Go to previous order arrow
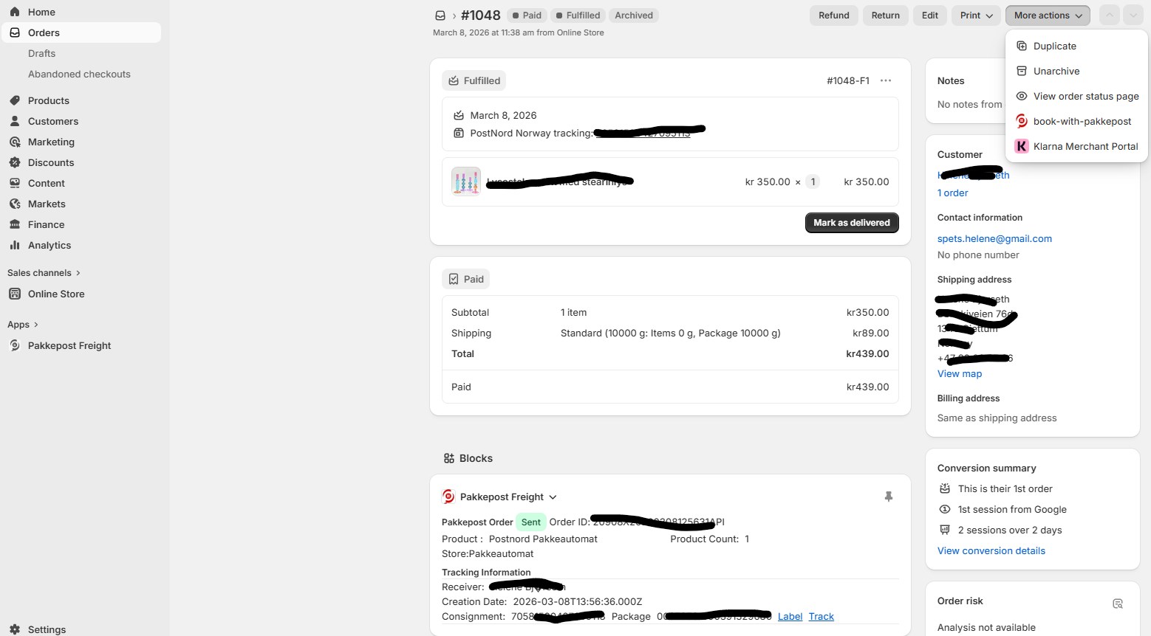 coord(1110,15)
